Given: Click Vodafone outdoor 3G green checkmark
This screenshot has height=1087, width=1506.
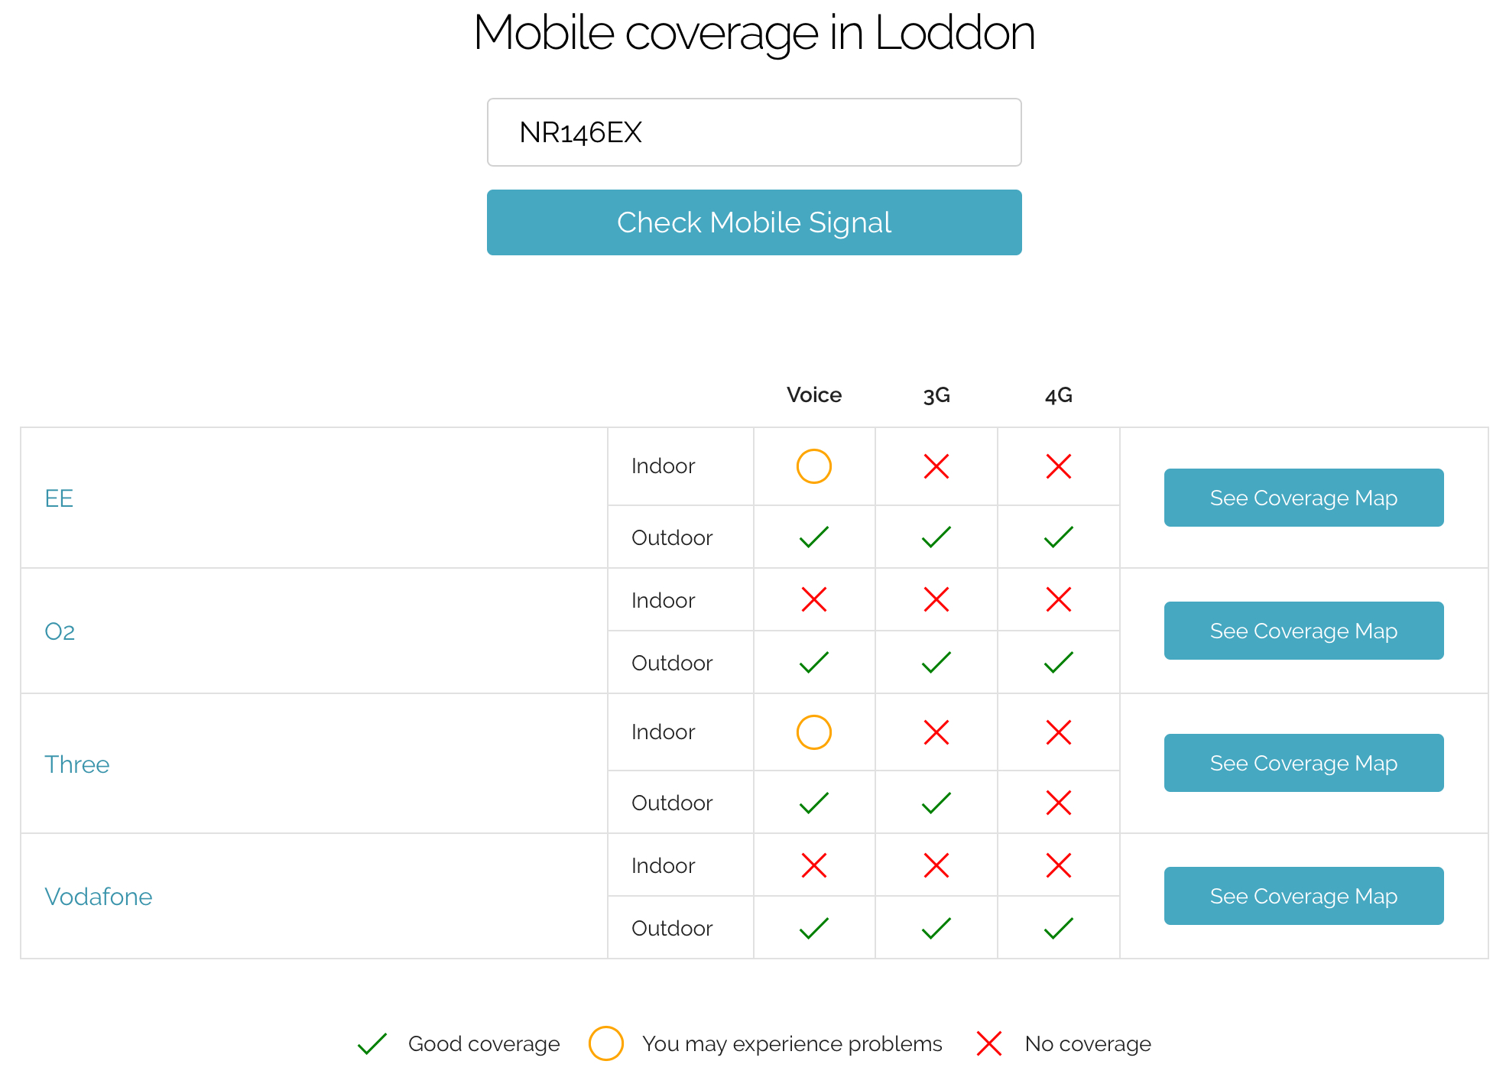Looking at the screenshot, I should [936, 928].
